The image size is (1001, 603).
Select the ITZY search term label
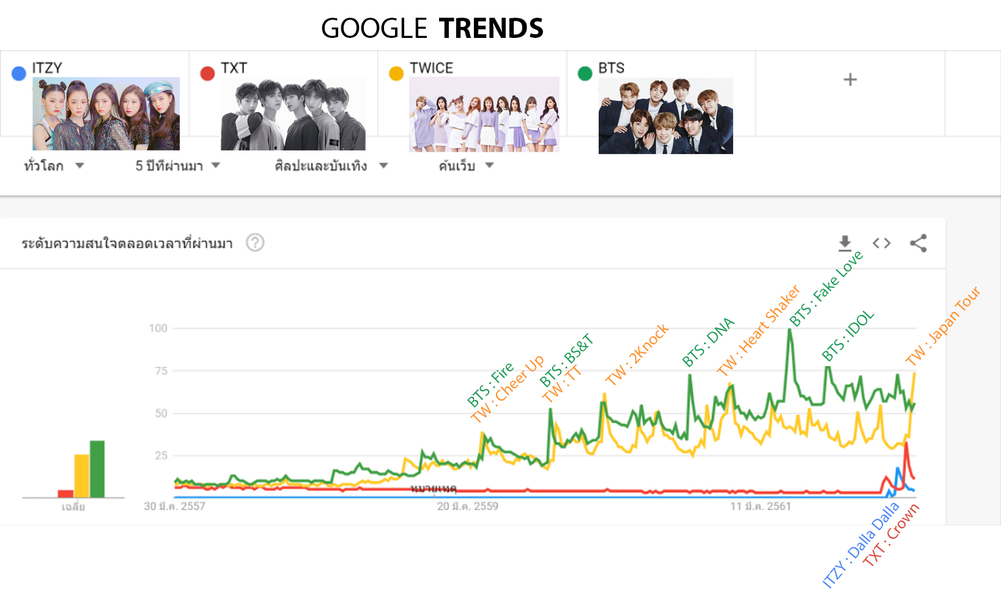pyautogui.click(x=47, y=68)
